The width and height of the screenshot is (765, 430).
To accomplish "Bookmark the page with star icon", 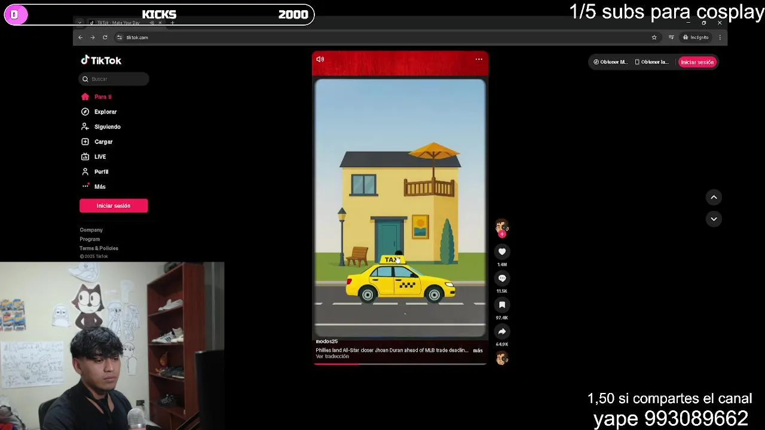I will pos(654,37).
